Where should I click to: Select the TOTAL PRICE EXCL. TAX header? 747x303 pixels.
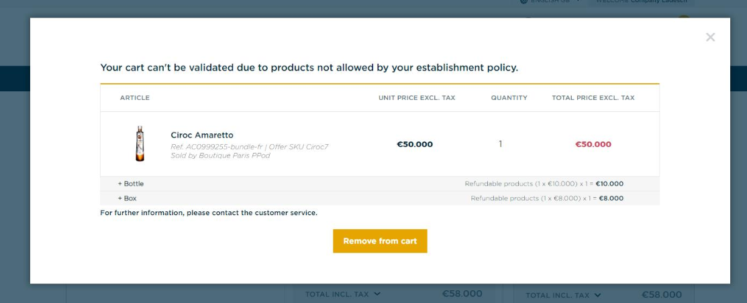[593, 97]
